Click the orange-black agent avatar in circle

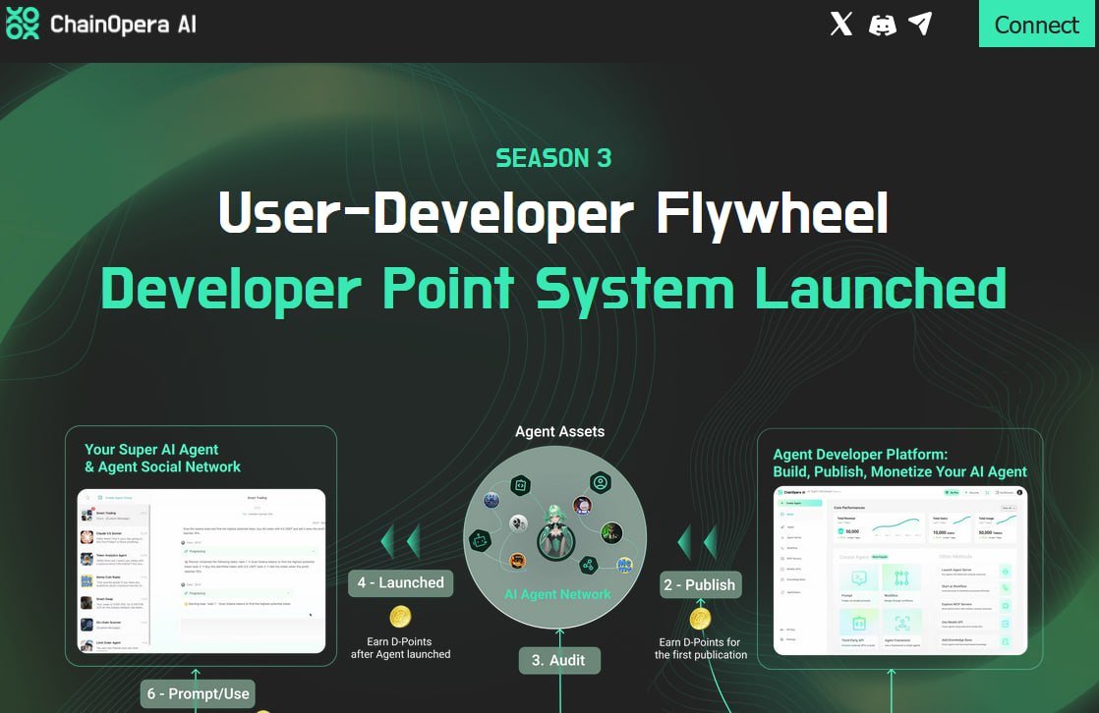[518, 561]
